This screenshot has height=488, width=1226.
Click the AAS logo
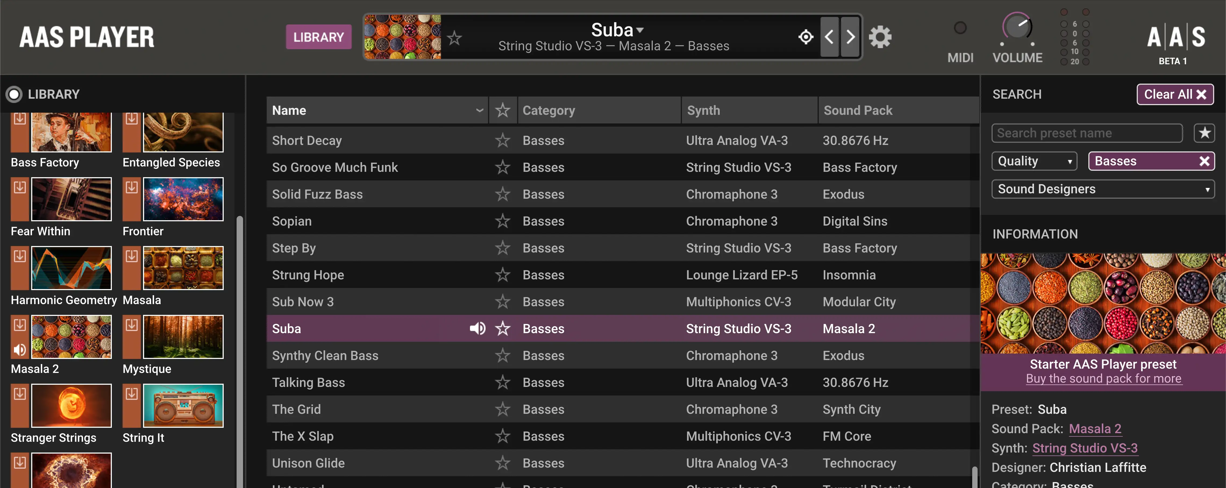pyautogui.click(x=1176, y=37)
